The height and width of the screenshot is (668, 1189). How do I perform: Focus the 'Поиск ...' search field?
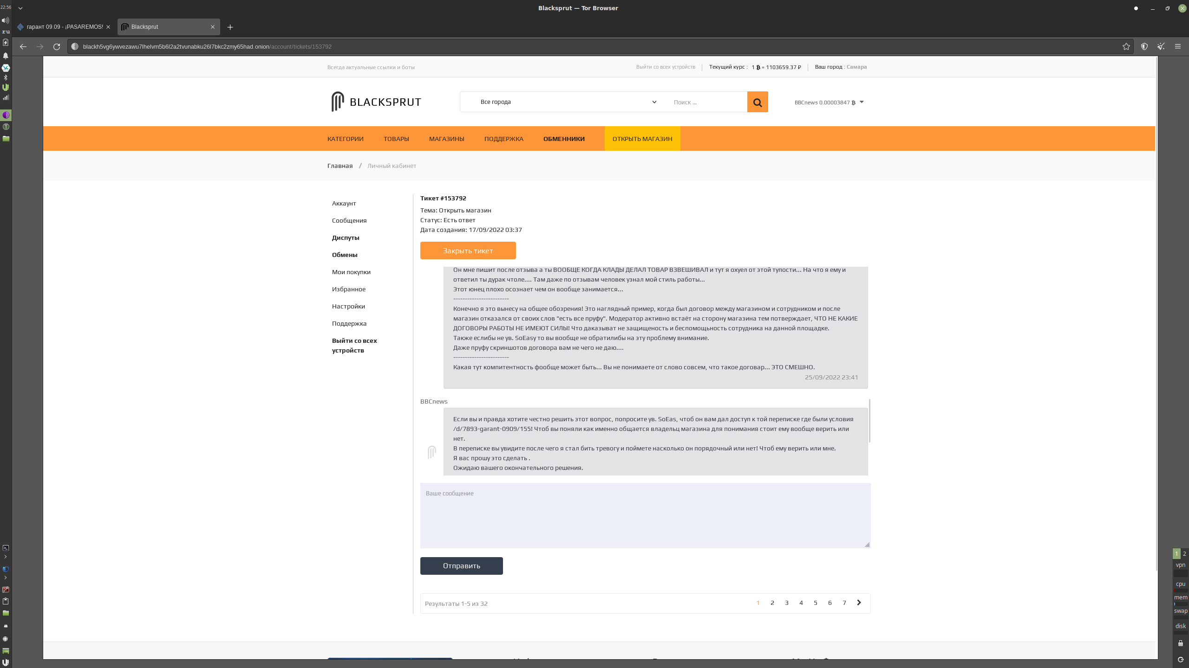(707, 102)
